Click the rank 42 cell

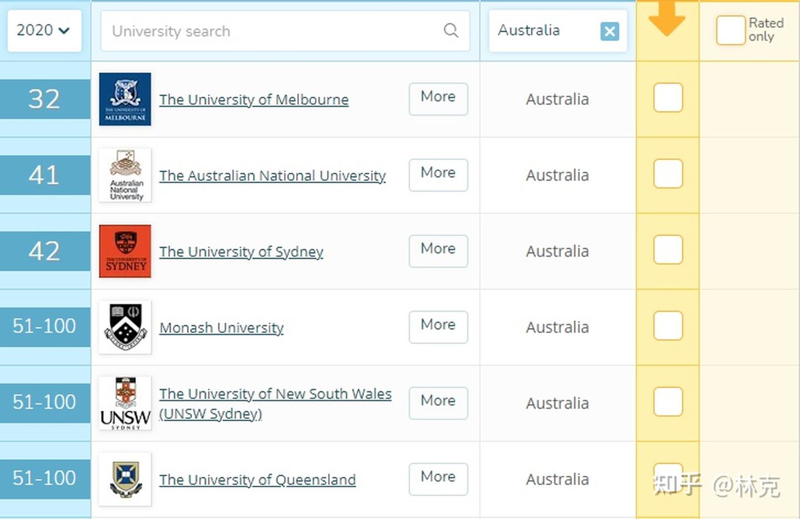(44, 251)
